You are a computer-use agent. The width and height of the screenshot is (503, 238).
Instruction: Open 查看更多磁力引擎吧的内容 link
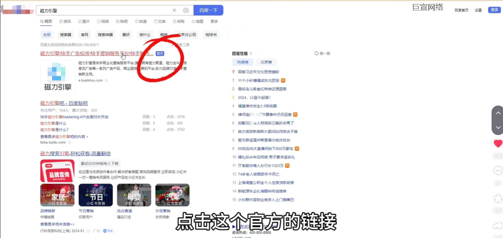click(64, 137)
